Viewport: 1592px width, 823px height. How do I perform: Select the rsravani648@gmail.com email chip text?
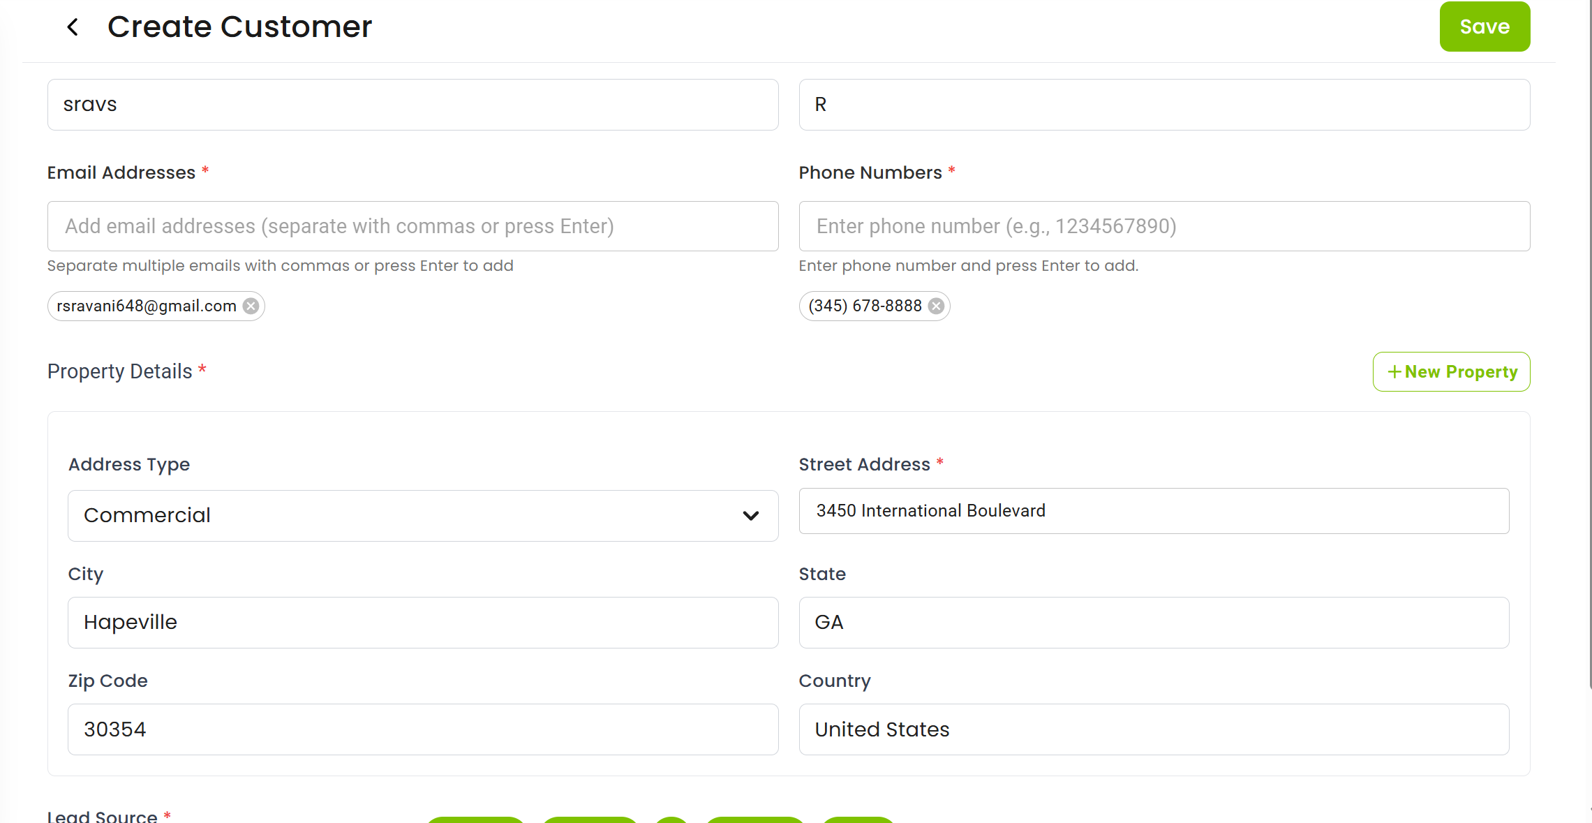click(147, 306)
